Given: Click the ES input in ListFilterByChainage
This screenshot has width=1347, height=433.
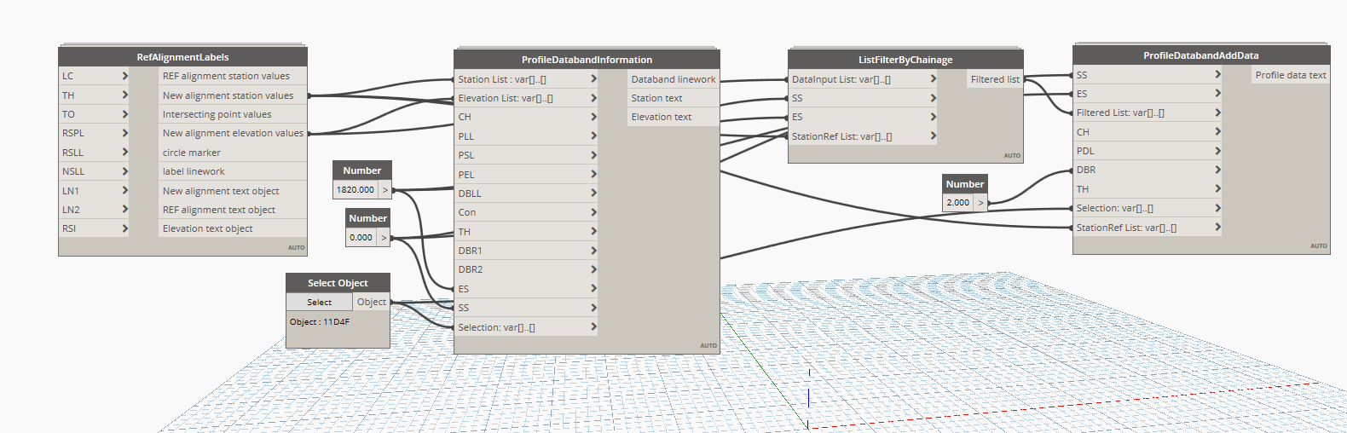Looking at the screenshot, I should 863,117.
